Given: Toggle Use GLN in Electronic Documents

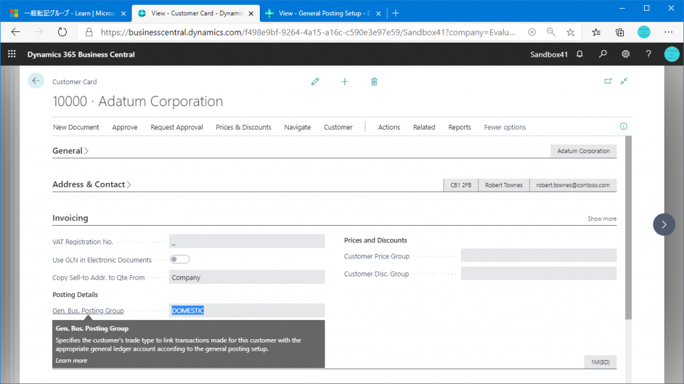Looking at the screenshot, I should (179, 259).
